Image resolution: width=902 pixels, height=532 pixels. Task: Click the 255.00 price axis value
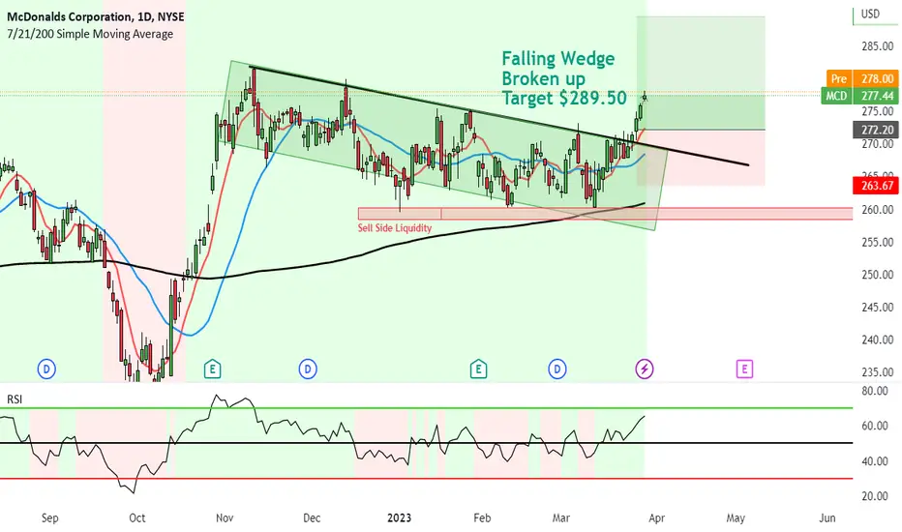click(x=877, y=242)
